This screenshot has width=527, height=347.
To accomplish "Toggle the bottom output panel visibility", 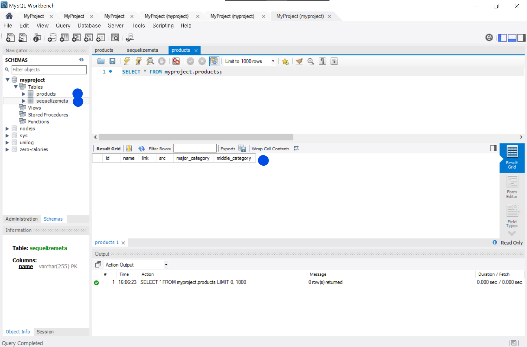I will (512, 38).
